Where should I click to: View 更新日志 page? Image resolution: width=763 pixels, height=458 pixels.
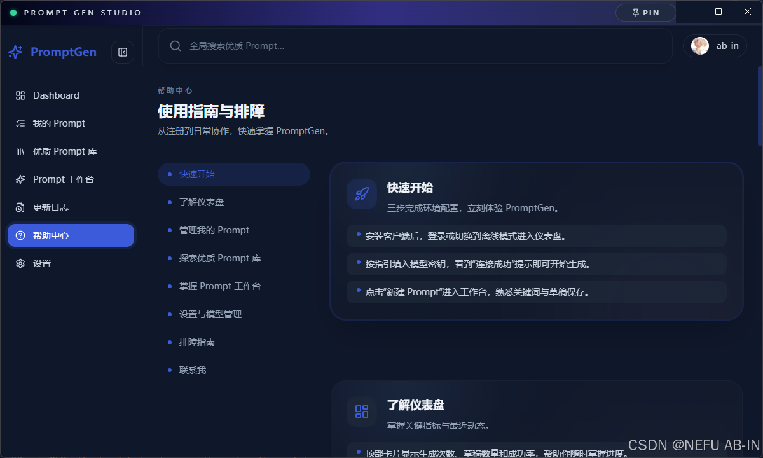pyautogui.click(x=71, y=207)
